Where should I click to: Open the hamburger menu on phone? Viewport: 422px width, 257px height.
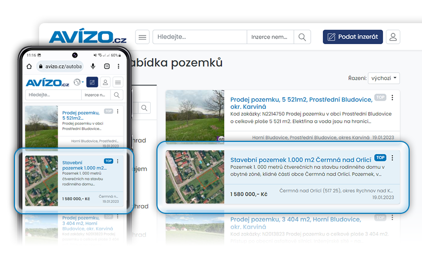point(118,82)
